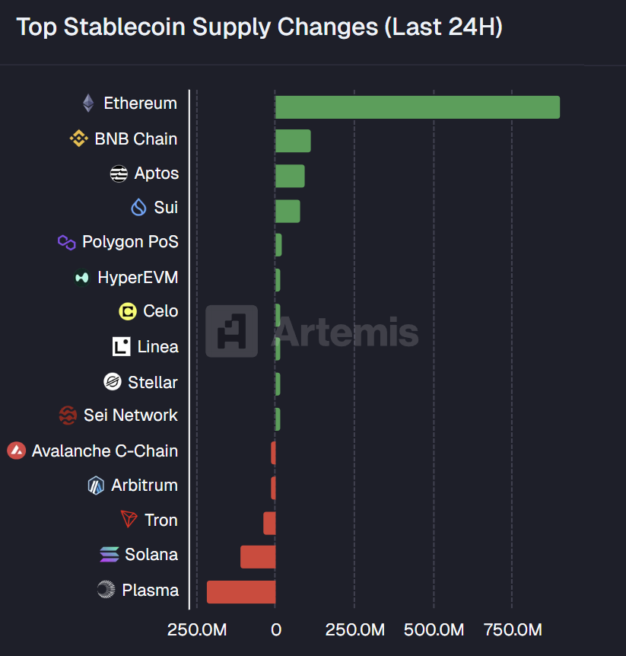
Task: Click the Plasma red negative bar
Action: pyautogui.click(x=240, y=591)
